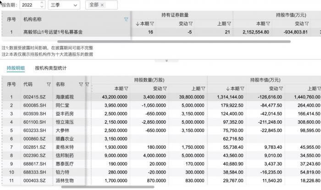Screen dimensions: 321x190
Task: Select 恒立液压 stock row
Action: click(161, 122)
